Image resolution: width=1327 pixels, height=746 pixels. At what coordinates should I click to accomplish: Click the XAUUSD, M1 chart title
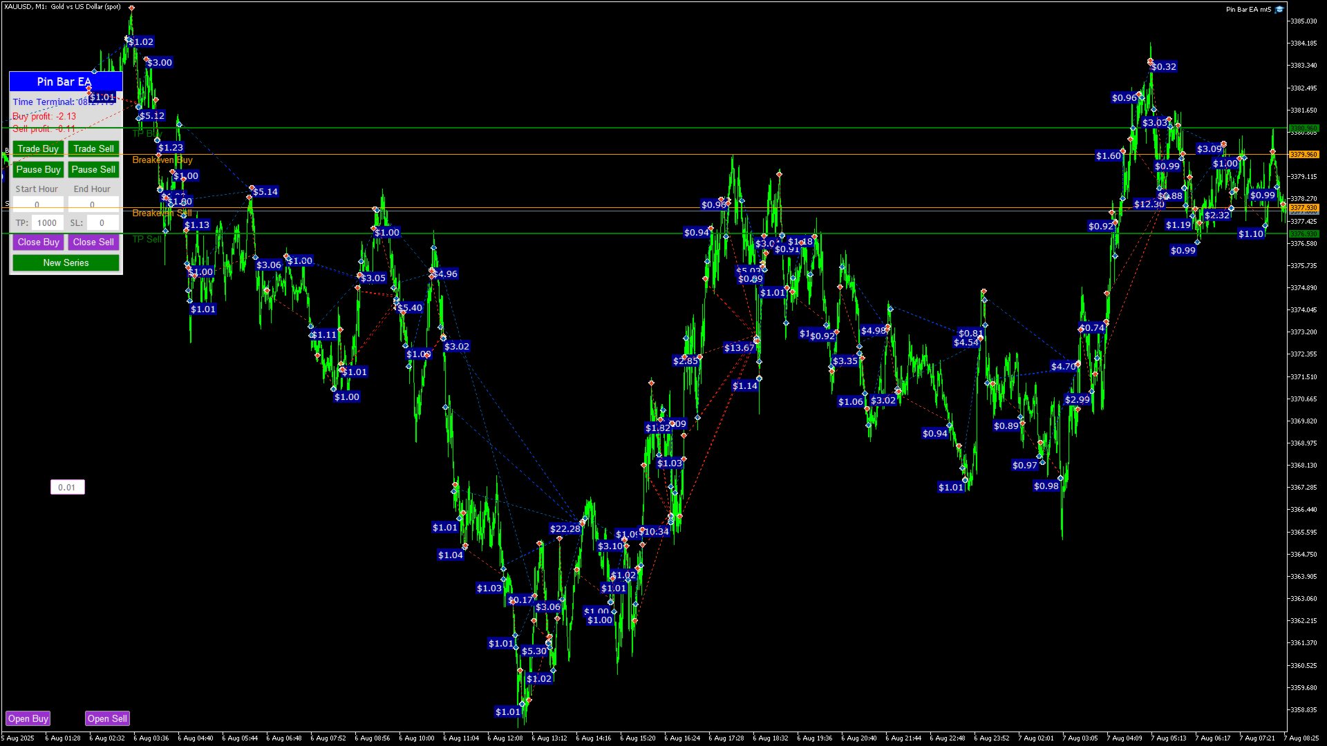[62, 7]
